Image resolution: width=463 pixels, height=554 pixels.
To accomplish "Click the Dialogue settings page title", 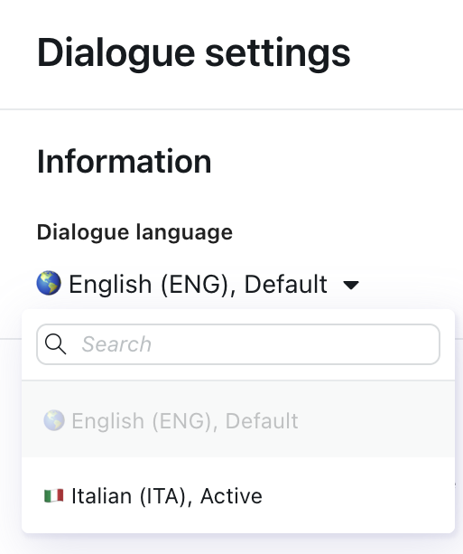I will pos(194,53).
